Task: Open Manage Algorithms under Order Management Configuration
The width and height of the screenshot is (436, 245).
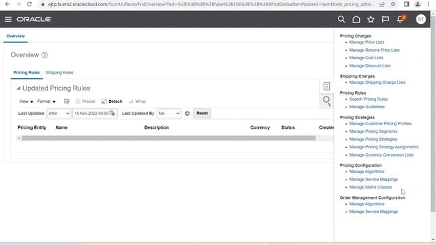Action: [367, 204]
